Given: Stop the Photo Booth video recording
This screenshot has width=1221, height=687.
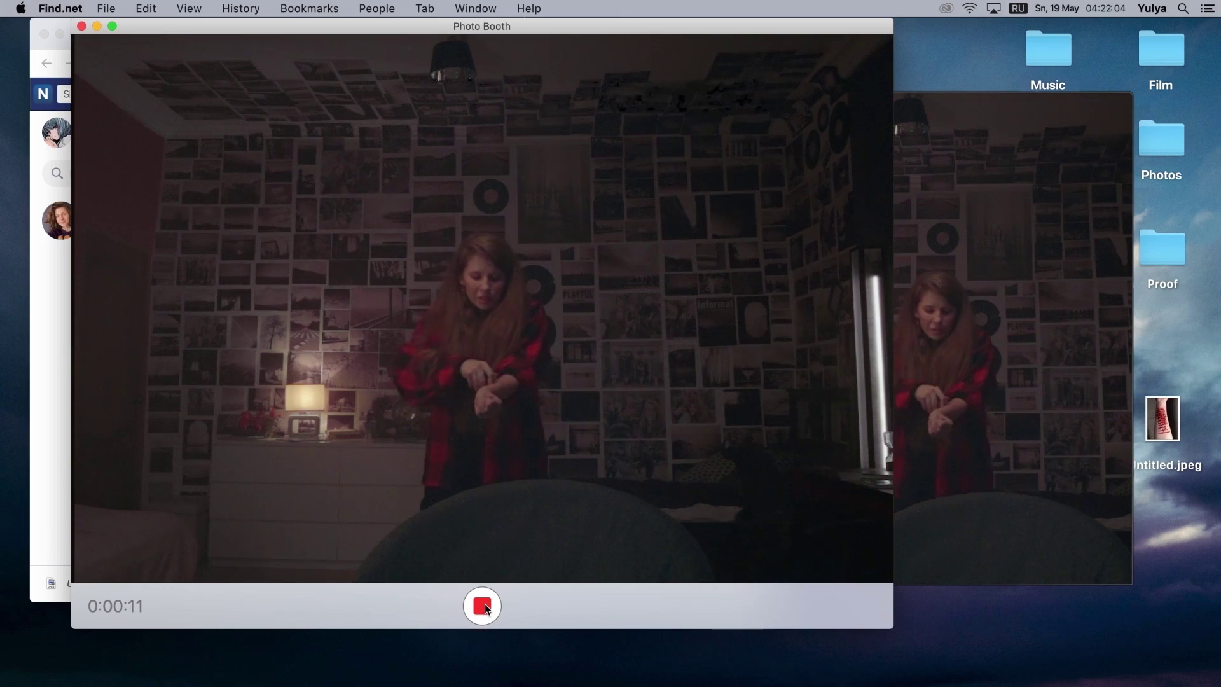Looking at the screenshot, I should point(482,606).
